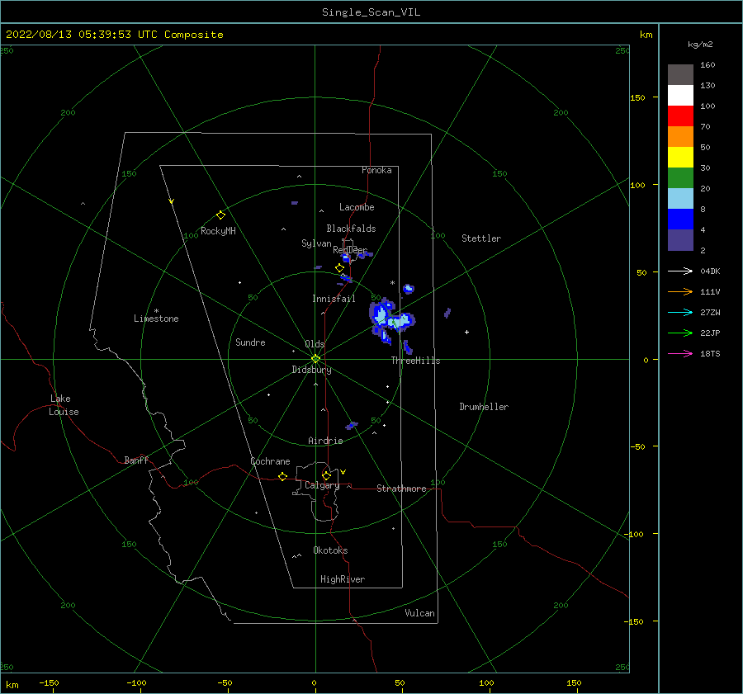Click the RockyMH label
This screenshot has width=743, height=694.
[x=218, y=231]
